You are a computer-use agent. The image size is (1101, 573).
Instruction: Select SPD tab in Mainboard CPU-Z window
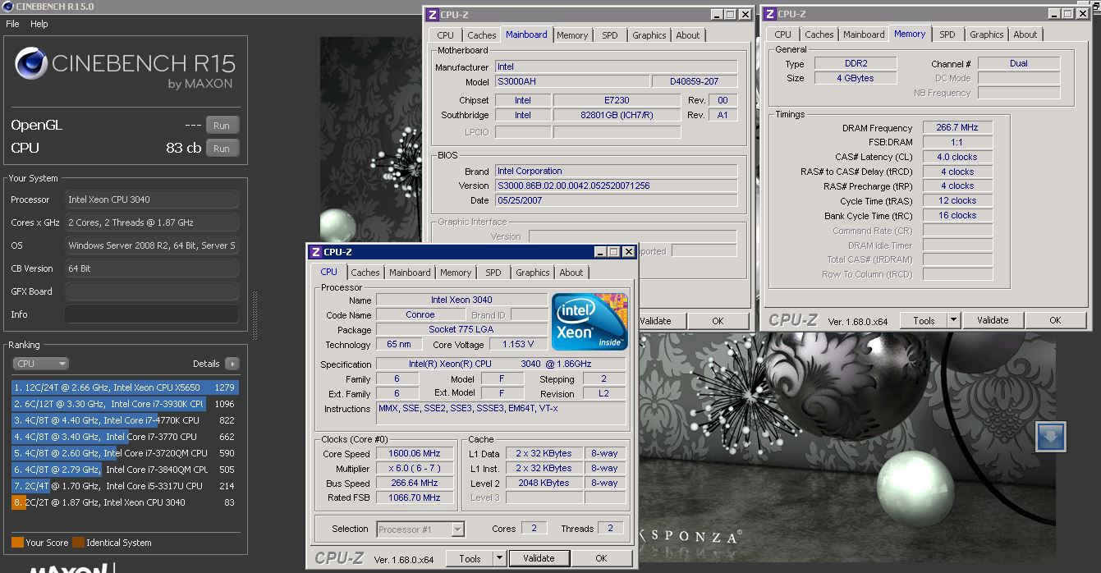pyautogui.click(x=609, y=35)
